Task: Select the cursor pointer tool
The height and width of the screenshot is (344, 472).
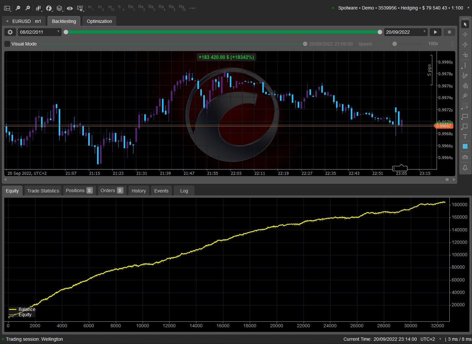Action: point(465,24)
